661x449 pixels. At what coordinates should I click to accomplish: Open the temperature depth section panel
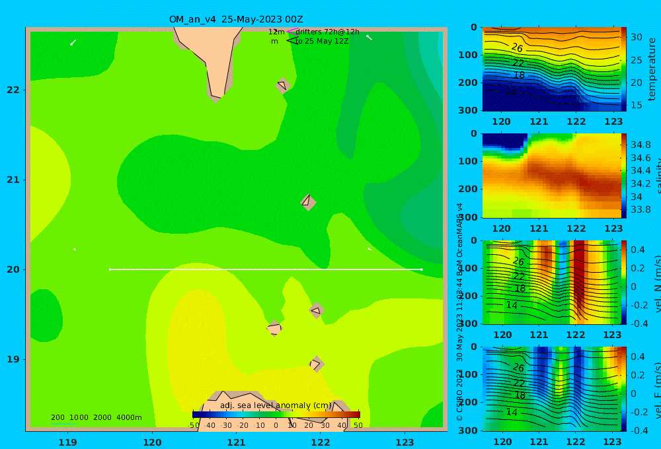(x=551, y=69)
